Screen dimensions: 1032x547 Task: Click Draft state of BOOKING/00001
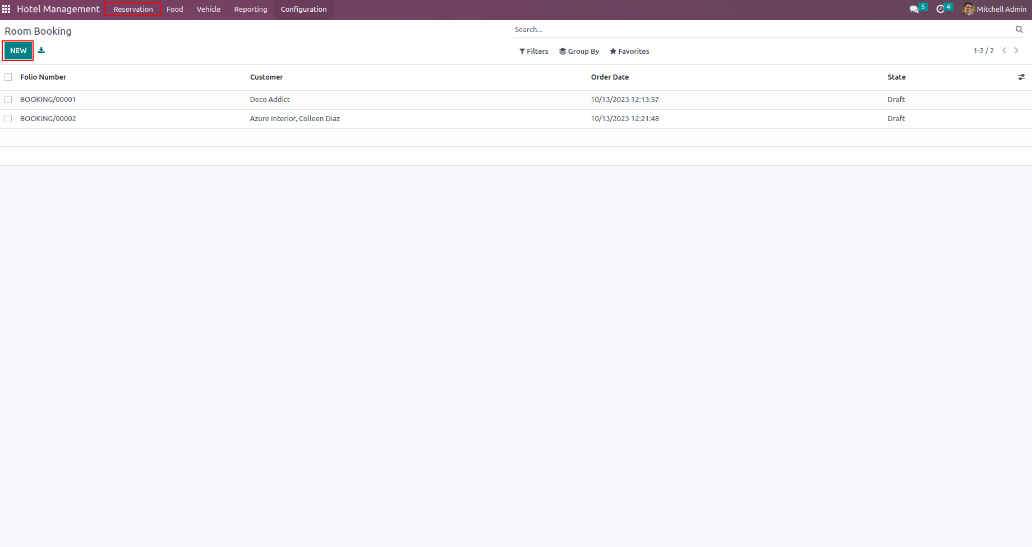pos(896,100)
